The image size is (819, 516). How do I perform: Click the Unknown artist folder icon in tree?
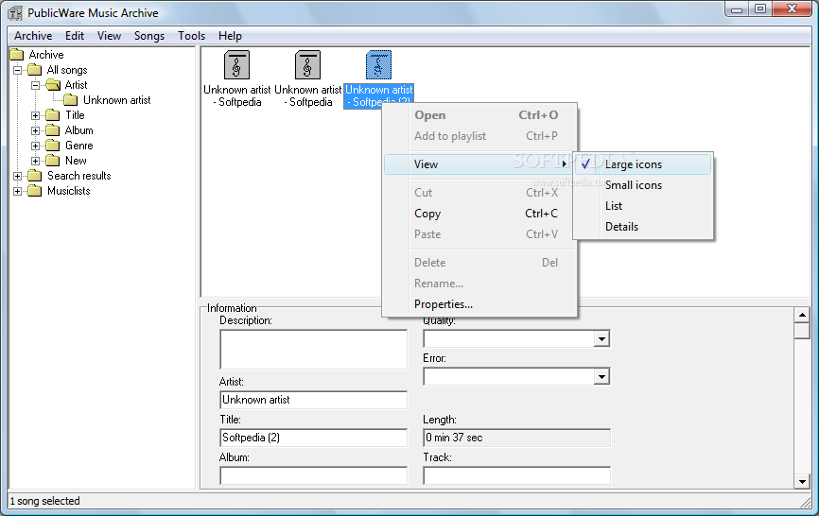point(71,100)
